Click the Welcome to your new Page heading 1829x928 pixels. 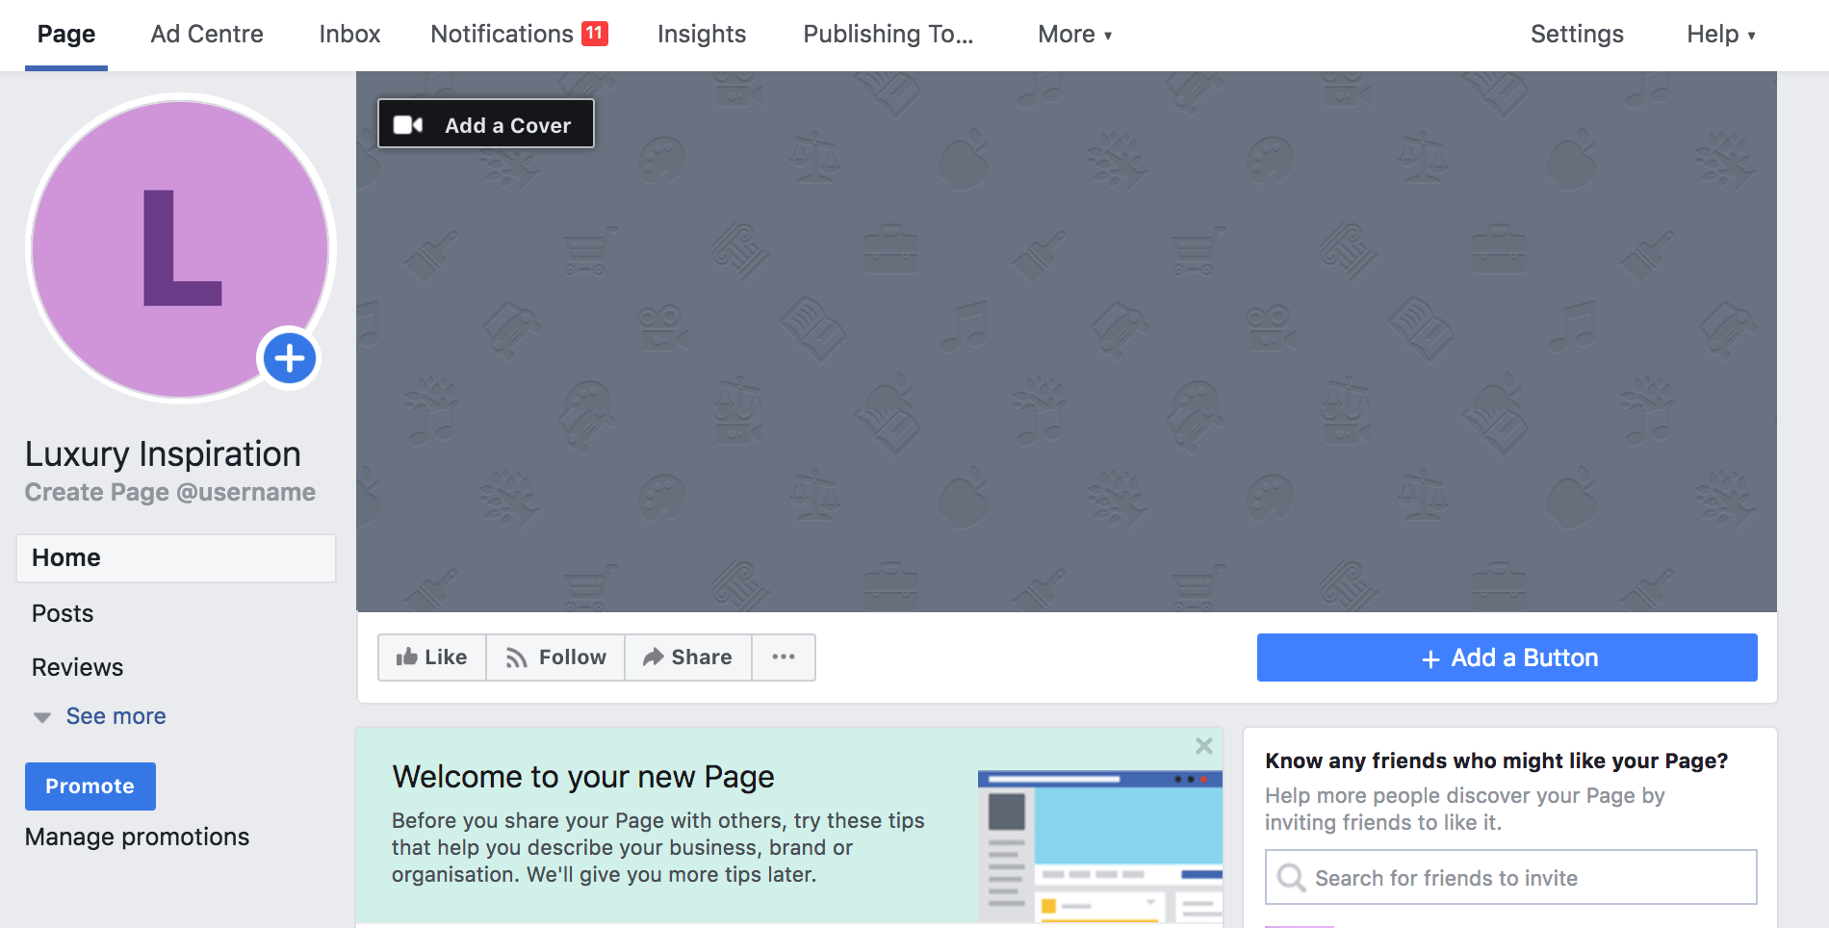(x=583, y=777)
